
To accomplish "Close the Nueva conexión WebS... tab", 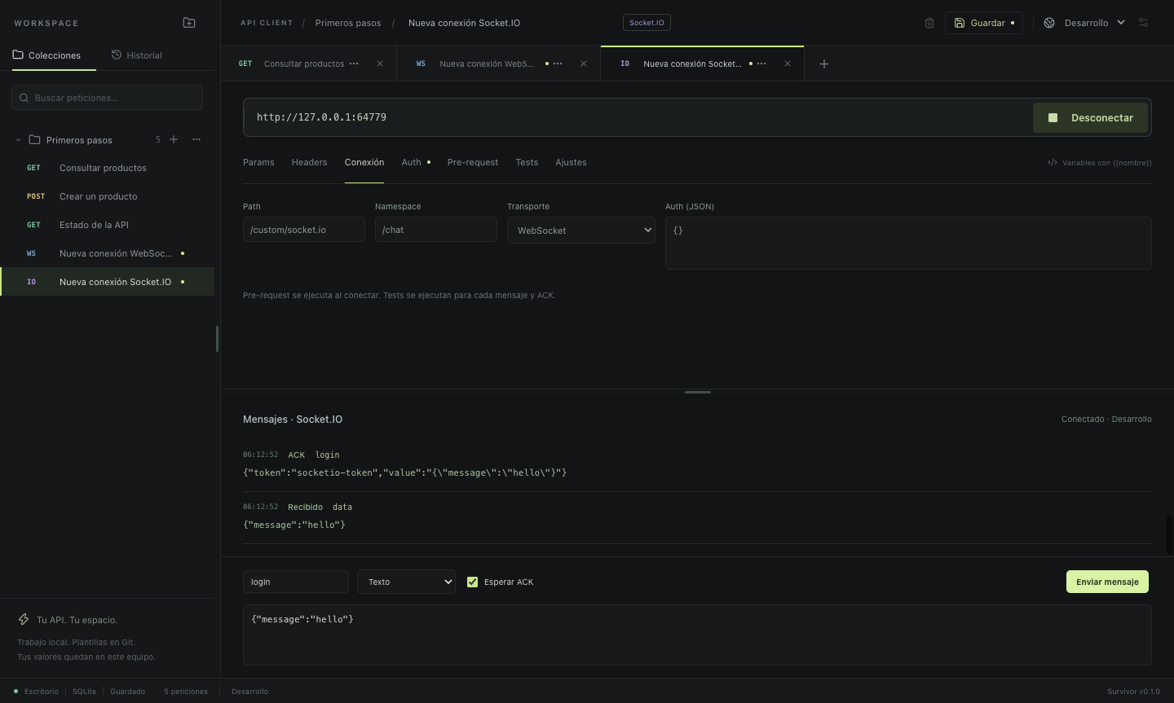I will 584,64.
